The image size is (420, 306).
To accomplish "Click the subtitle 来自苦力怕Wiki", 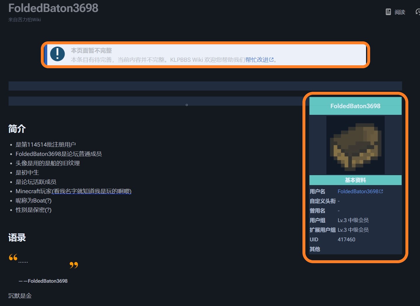I will [24, 20].
